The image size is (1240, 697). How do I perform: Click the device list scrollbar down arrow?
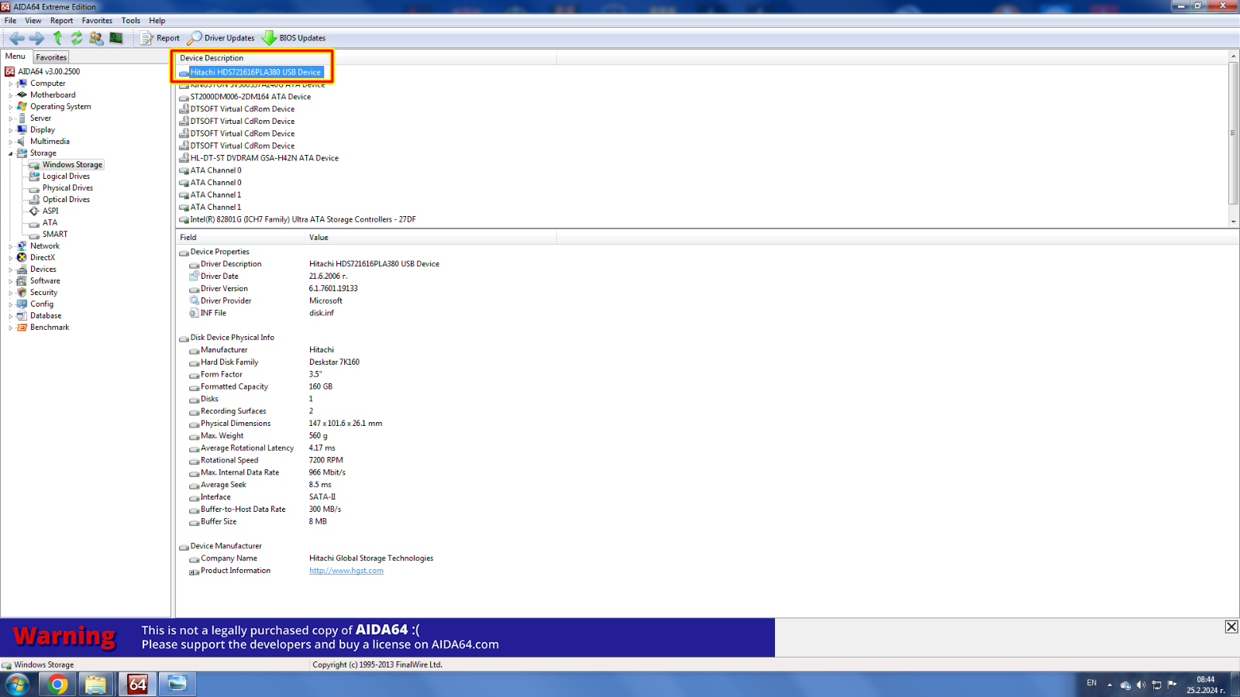(x=1233, y=221)
